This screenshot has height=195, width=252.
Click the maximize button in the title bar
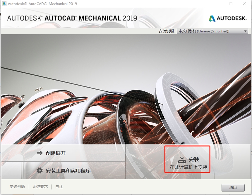[231, 4]
